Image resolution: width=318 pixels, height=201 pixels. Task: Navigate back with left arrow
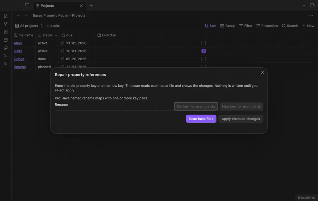tap(18, 16)
